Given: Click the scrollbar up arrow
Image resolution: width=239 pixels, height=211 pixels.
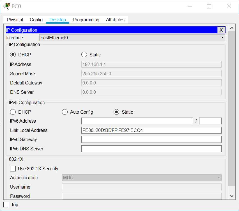Looking at the screenshot, I should 232,28.
